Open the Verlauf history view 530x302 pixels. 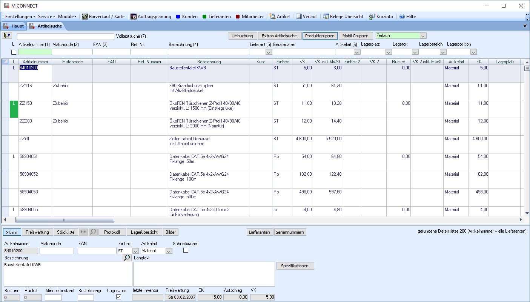coord(307,17)
